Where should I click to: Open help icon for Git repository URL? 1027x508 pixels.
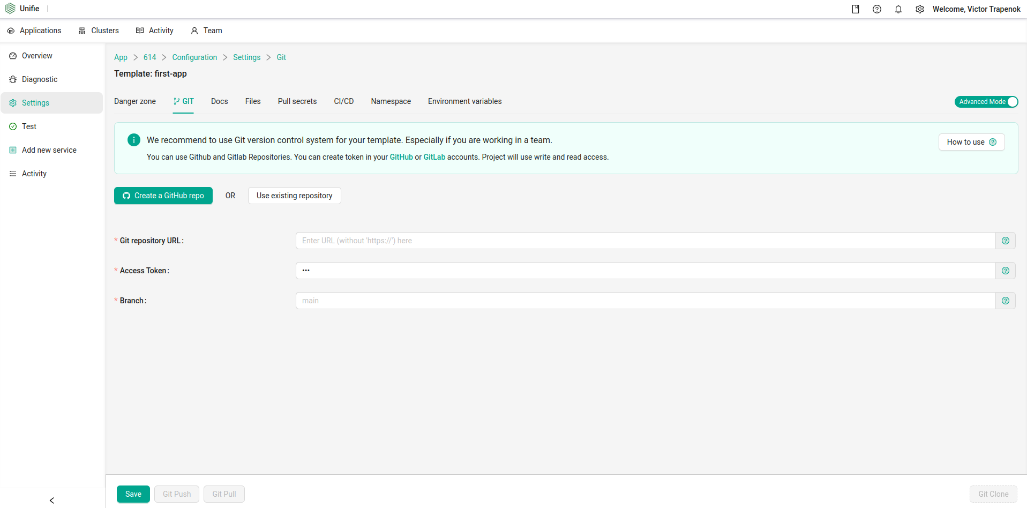(x=1006, y=241)
